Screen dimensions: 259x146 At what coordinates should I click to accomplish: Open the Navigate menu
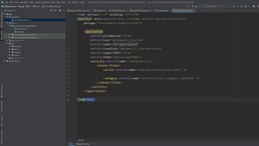[x=23, y=2]
